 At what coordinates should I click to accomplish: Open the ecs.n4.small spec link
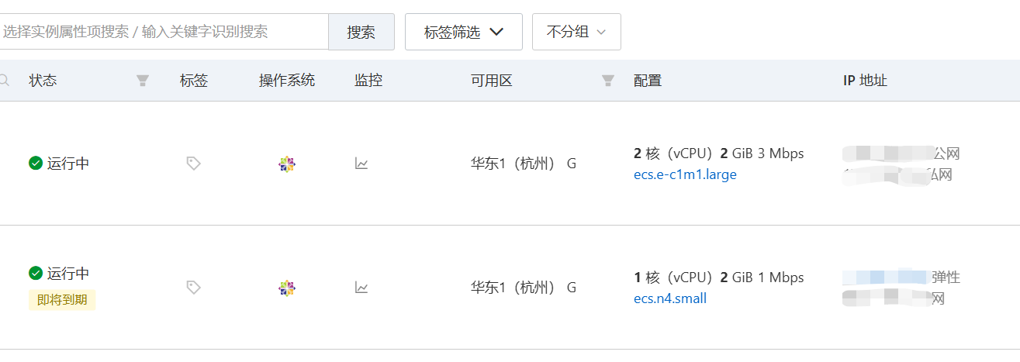(670, 298)
